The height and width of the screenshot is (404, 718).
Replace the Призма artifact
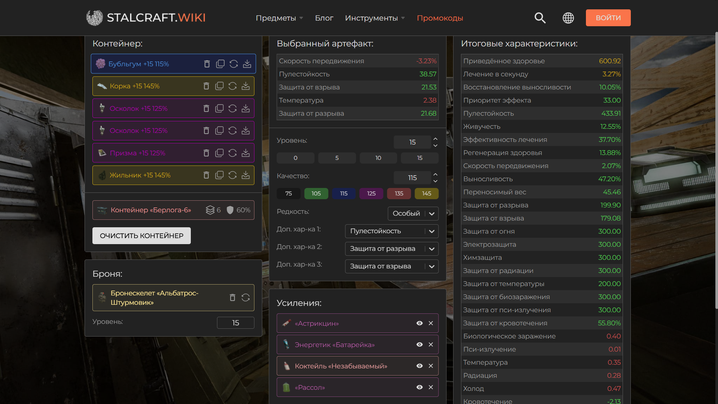[x=233, y=153]
